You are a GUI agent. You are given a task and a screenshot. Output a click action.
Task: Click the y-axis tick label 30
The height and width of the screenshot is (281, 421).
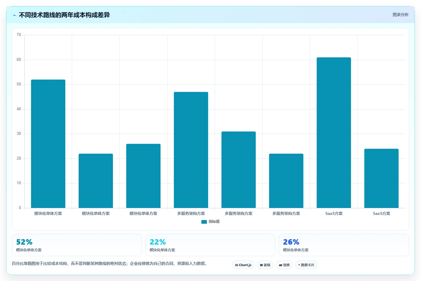19,134
